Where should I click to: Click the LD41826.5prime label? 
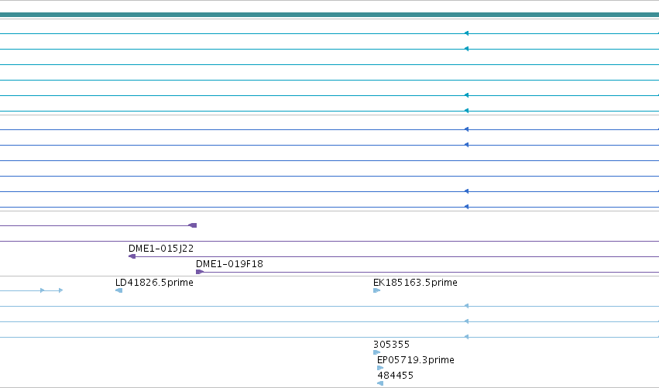point(154,283)
